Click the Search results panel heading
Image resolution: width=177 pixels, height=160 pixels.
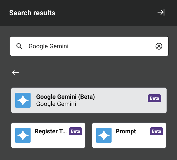click(x=32, y=13)
